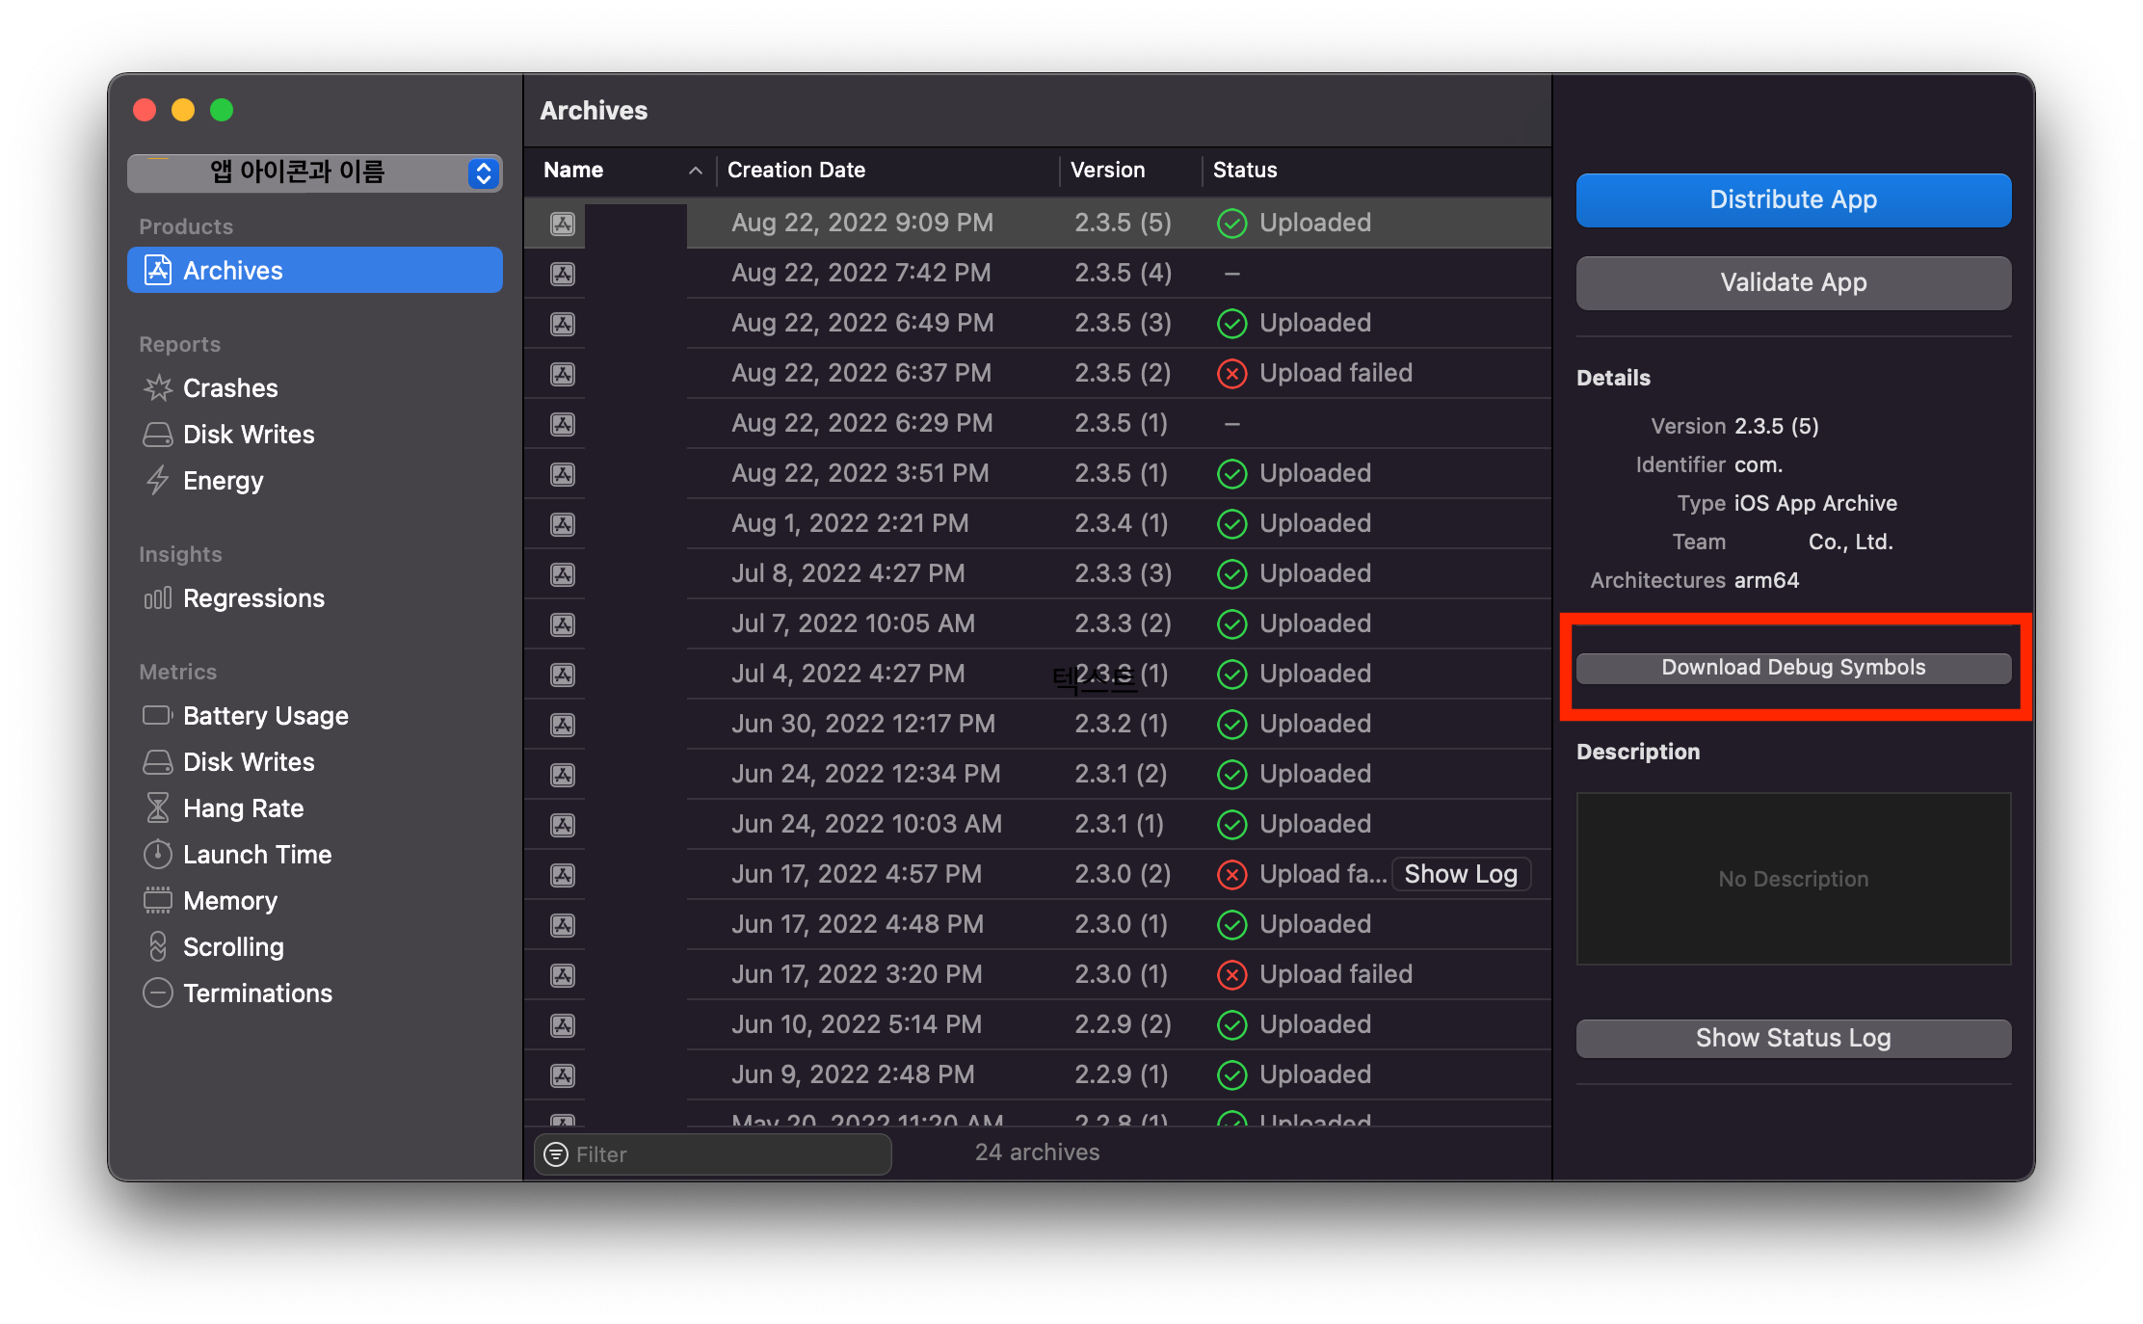Click the filter icon in Filter field
2143x1324 pixels.
[x=556, y=1154]
